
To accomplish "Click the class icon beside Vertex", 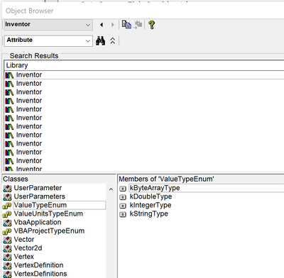I will coord(7,257).
